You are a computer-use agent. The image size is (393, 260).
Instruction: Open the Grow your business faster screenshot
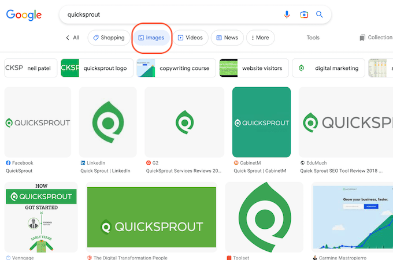352,217
